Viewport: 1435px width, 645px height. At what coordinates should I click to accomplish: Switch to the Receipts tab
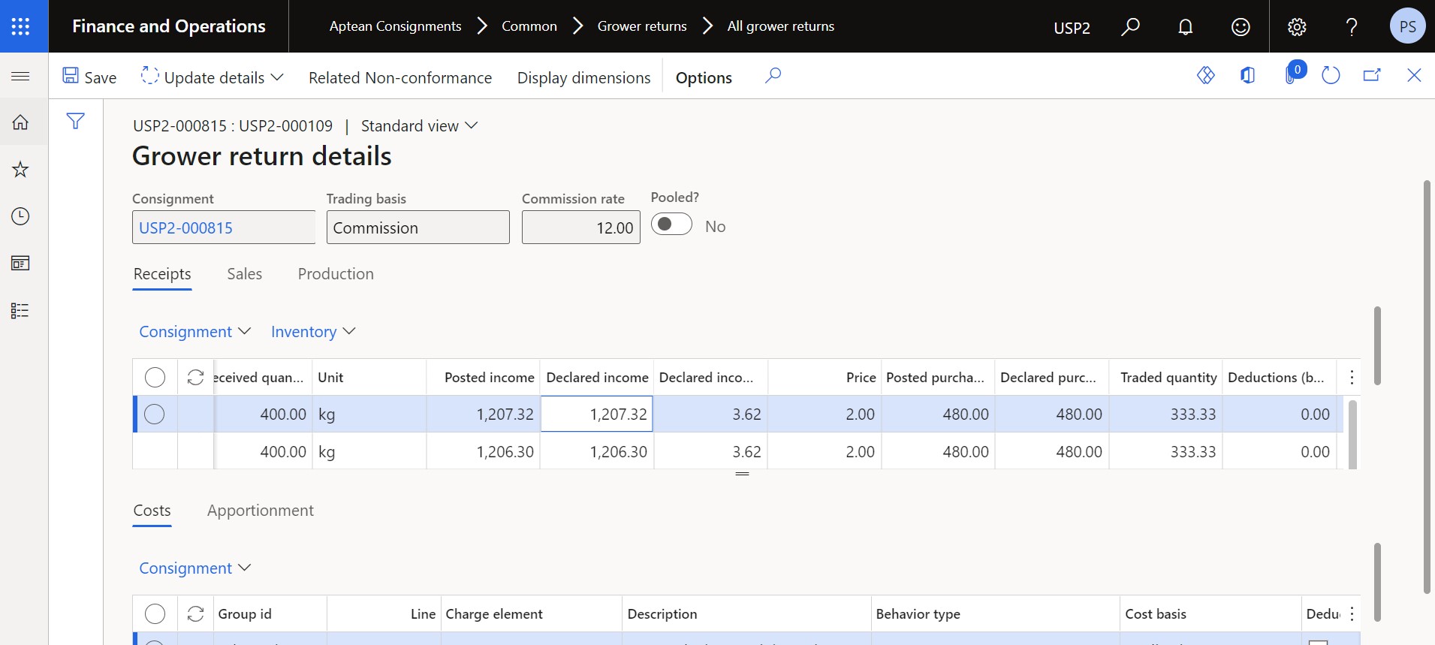tap(162, 274)
